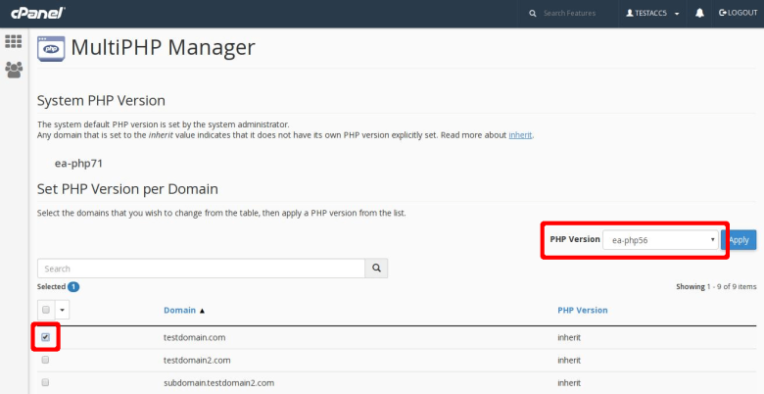Expand the select-all checkbox dropdown arrow
The width and height of the screenshot is (764, 394).
pyautogui.click(x=62, y=310)
